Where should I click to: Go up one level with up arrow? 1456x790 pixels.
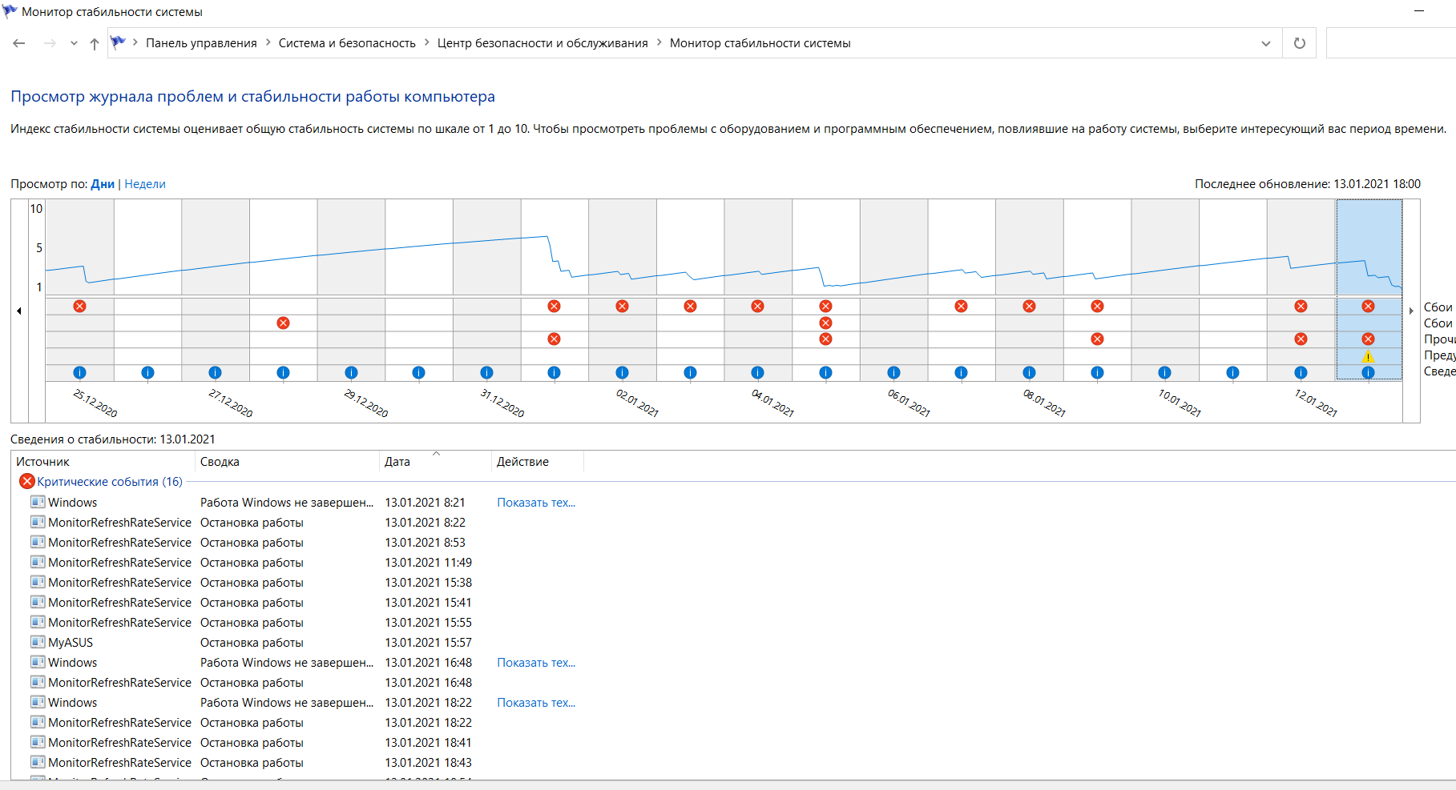95,43
